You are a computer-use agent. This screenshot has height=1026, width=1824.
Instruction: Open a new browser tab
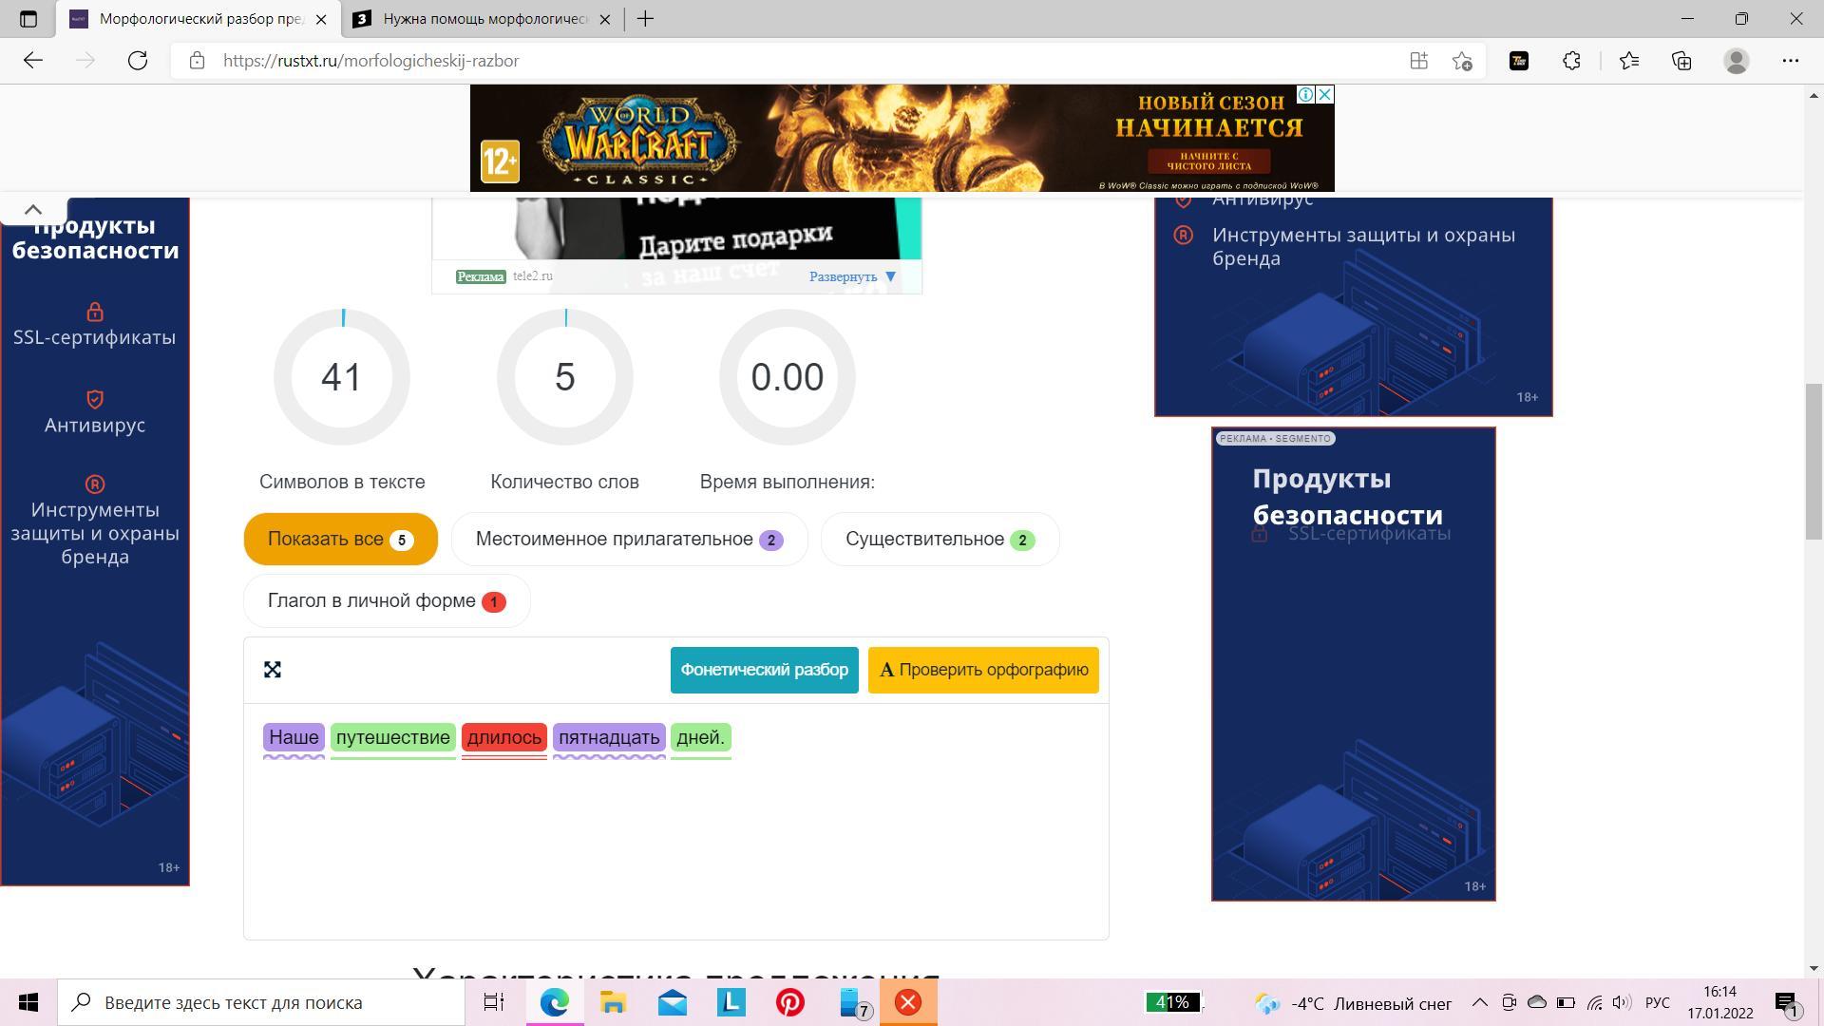pos(645,19)
